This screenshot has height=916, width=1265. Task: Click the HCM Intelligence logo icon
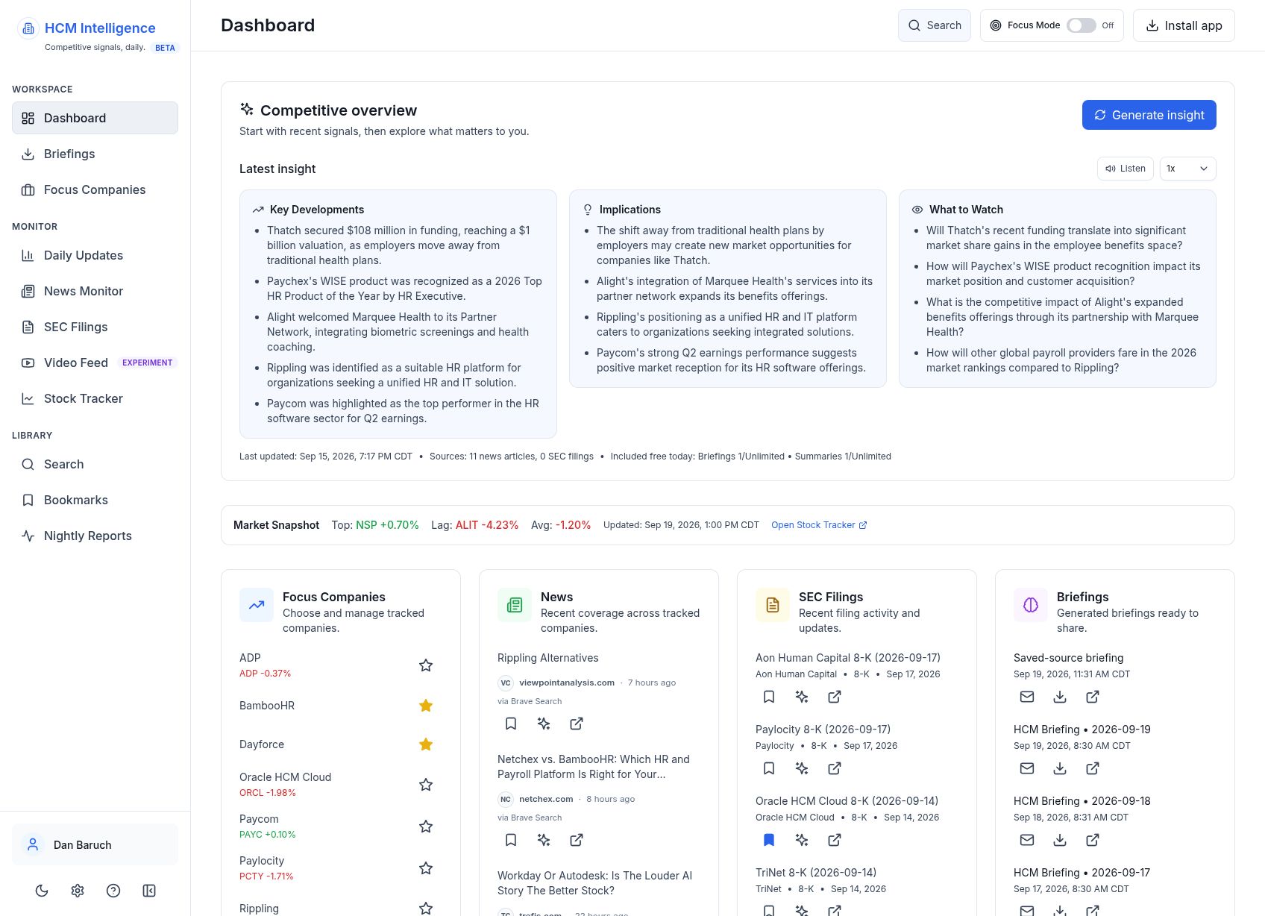pos(28,28)
